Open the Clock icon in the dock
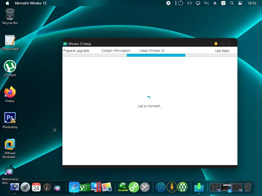Viewport: 262px width, 196px height. click(47, 187)
